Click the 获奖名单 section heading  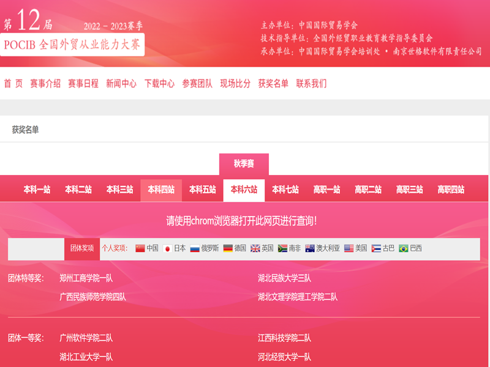[25, 130]
